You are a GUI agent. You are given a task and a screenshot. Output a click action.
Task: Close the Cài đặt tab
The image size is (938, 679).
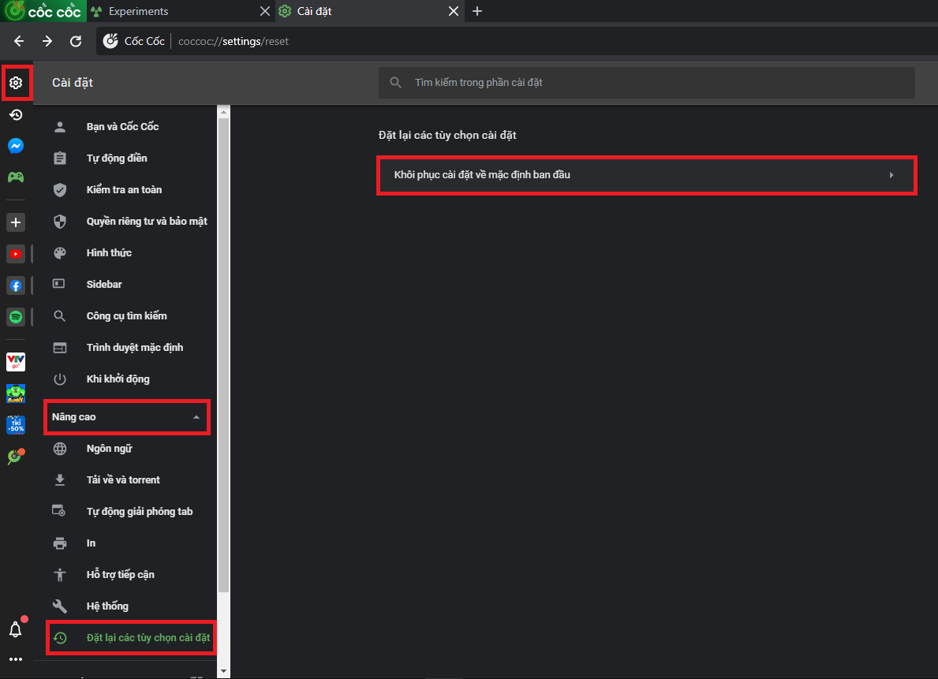[x=454, y=11]
